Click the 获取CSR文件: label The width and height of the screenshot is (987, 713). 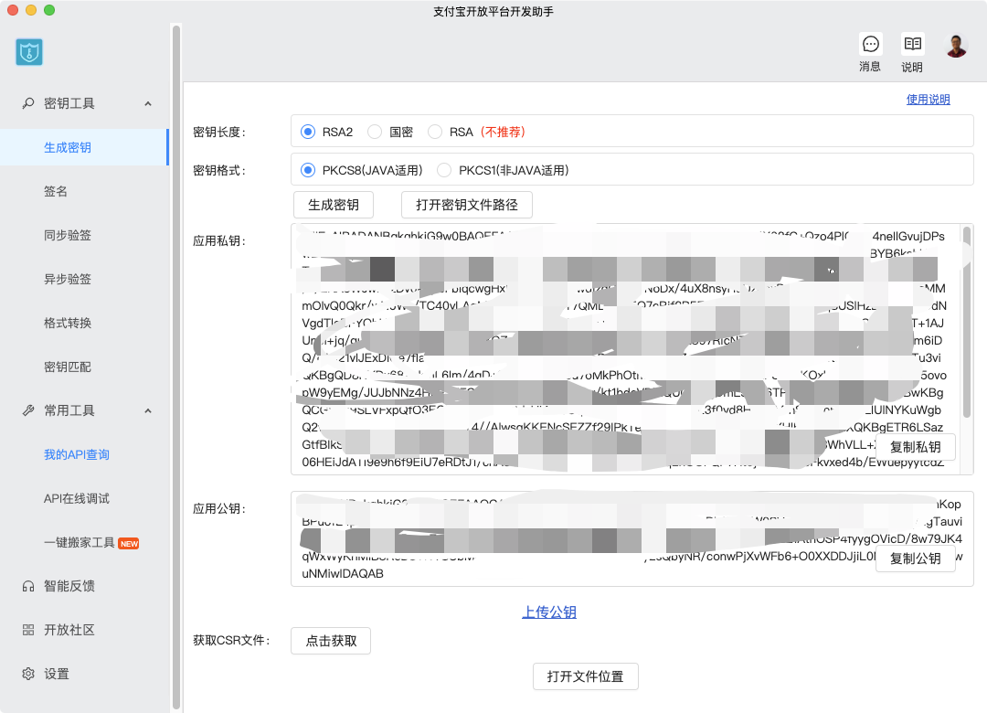pyautogui.click(x=231, y=641)
